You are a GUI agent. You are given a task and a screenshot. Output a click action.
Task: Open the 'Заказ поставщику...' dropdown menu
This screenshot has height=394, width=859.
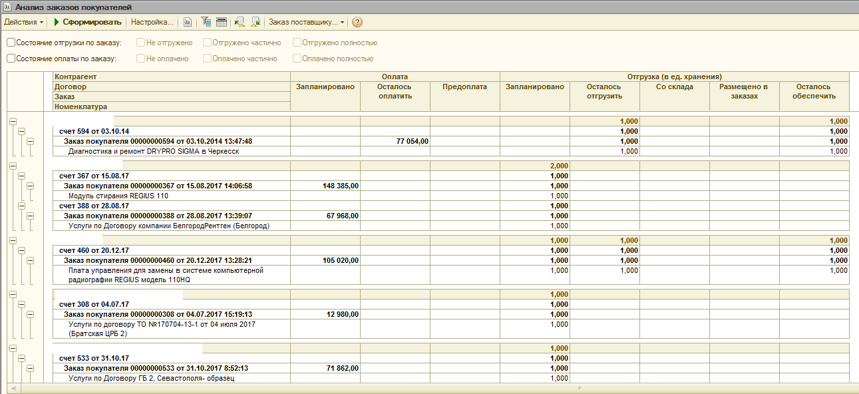pyautogui.click(x=306, y=22)
